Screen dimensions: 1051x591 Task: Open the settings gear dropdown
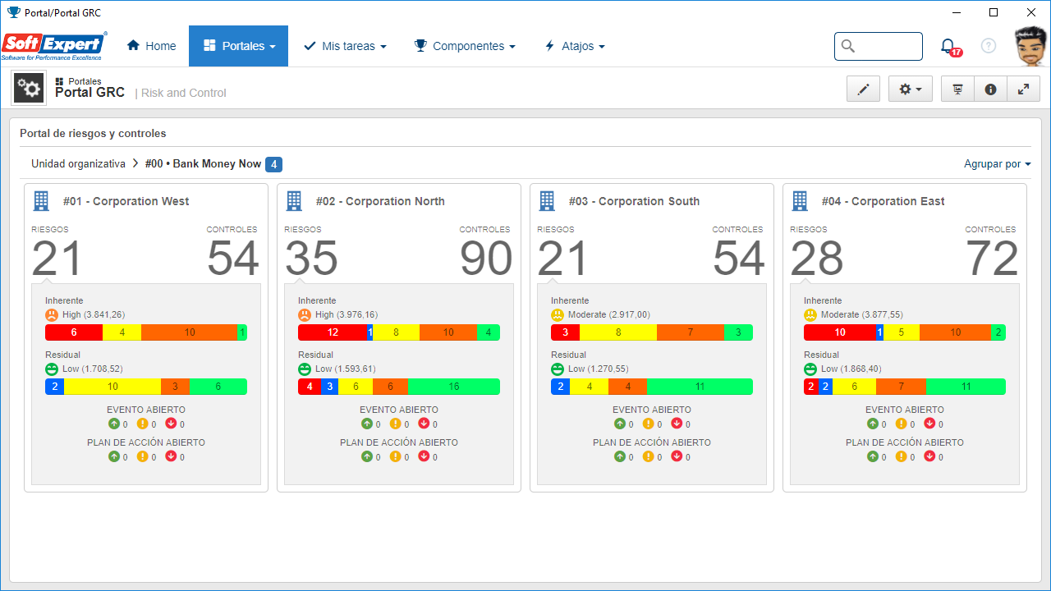911,89
